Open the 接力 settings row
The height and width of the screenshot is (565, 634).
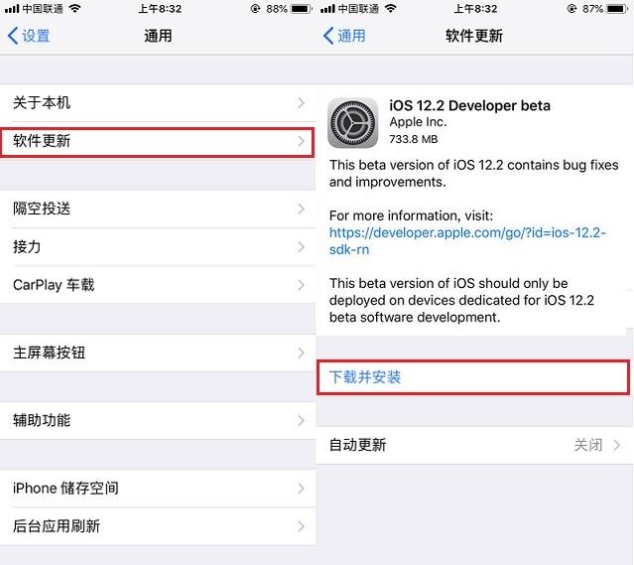point(158,247)
